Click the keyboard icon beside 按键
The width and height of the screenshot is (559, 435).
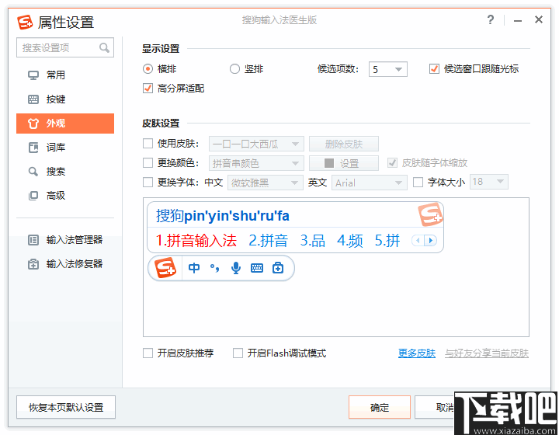click(x=33, y=99)
